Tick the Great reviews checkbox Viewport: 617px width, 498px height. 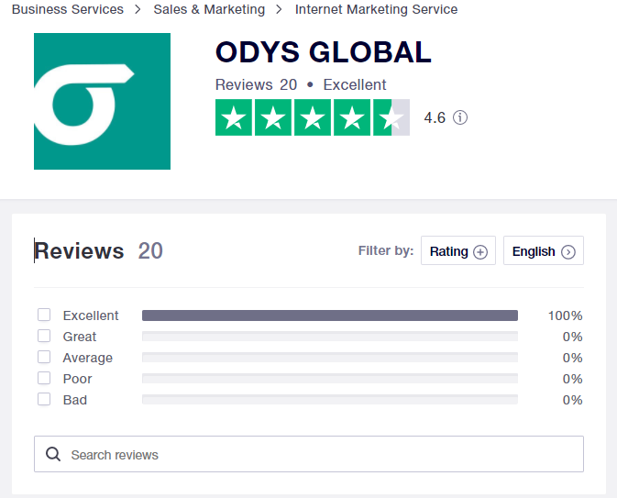click(44, 337)
